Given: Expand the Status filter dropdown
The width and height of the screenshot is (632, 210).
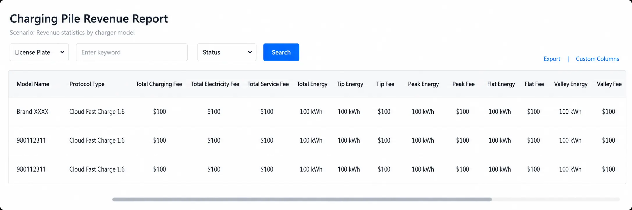Looking at the screenshot, I should (x=227, y=52).
